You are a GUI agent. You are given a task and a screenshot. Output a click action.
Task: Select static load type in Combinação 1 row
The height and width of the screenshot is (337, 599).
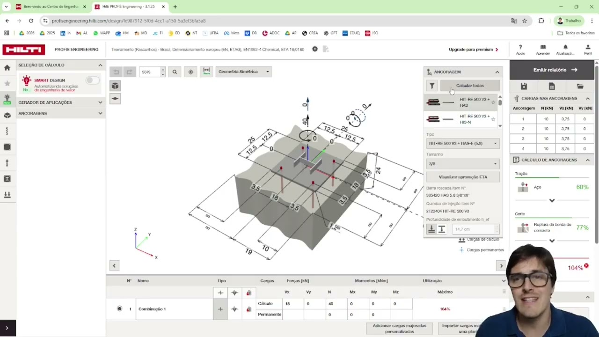[220, 309]
